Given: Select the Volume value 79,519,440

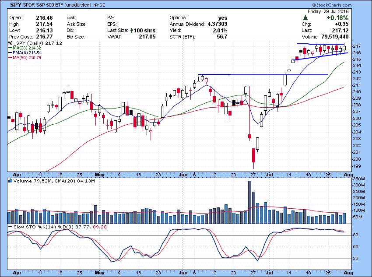Looking at the screenshot, I should point(335,37).
